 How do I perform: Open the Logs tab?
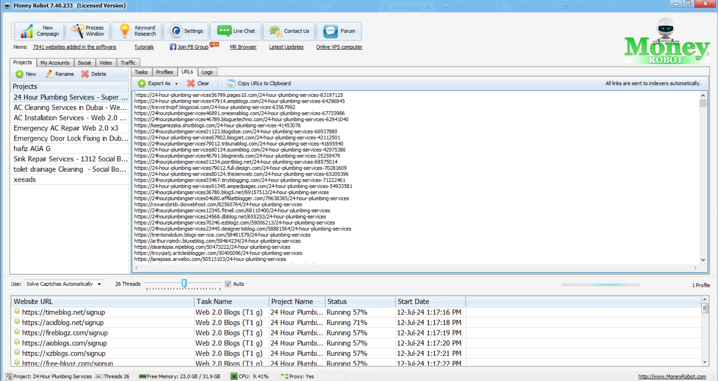[x=207, y=72]
